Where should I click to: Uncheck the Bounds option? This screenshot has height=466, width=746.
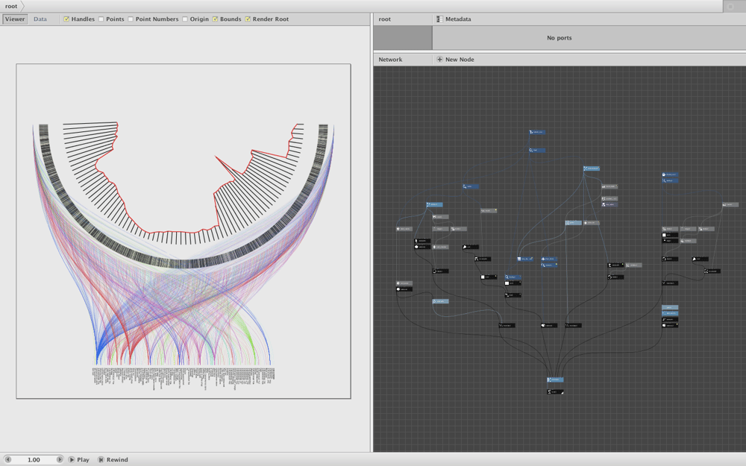click(215, 19)
